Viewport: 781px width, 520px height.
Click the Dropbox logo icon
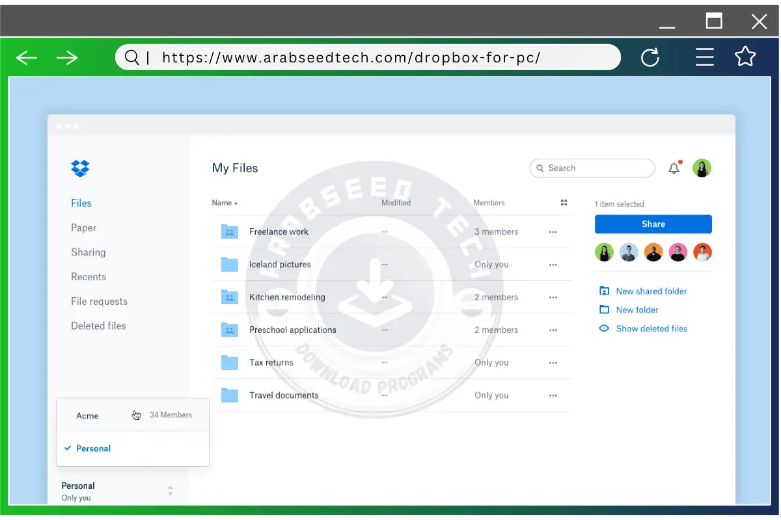point(80,168)
